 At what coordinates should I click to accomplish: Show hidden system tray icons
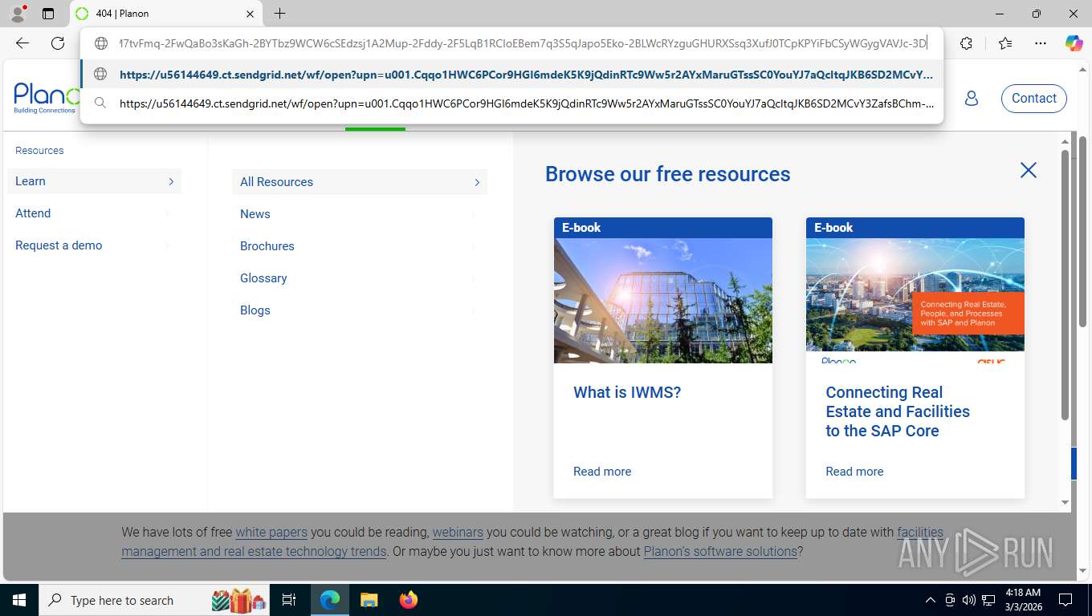tap(931, 600)
